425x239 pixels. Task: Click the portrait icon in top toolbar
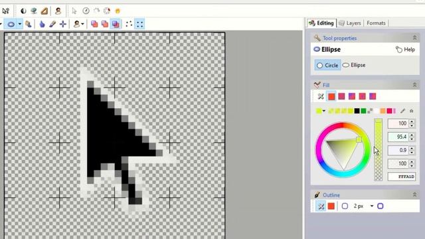[58, 11]
